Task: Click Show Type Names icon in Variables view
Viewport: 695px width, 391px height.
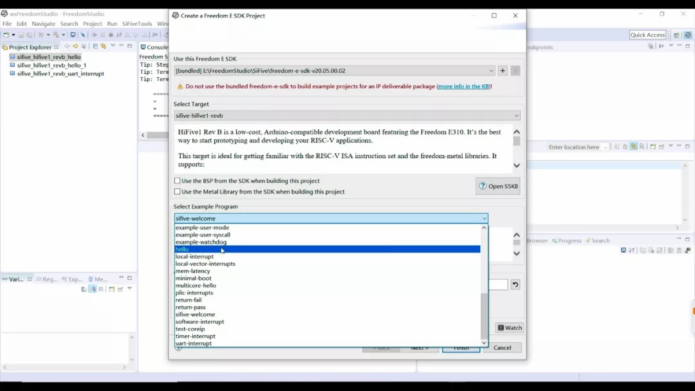Action: (x=84, y=289)
